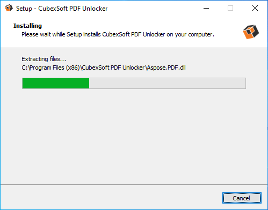Click the empty gray area below the progress bar
The image size is (268, 210).
point(134,136)
